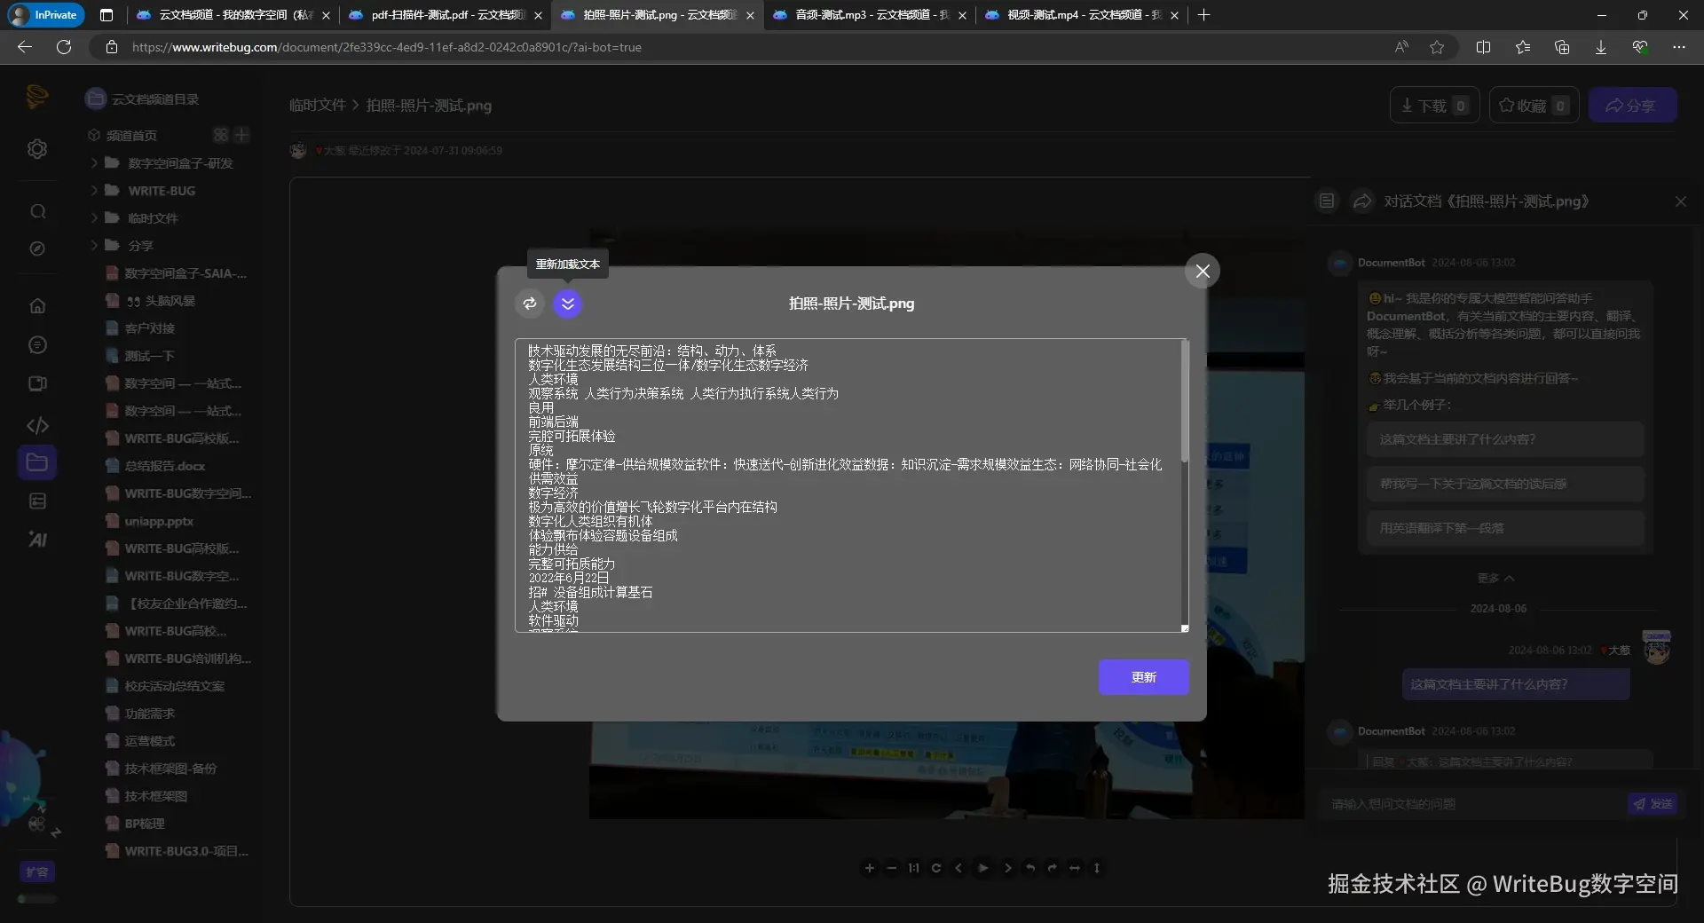Viewport: 1704px width, 923px height.
Task: Zoom in on the photo preview
Action: 869,868
